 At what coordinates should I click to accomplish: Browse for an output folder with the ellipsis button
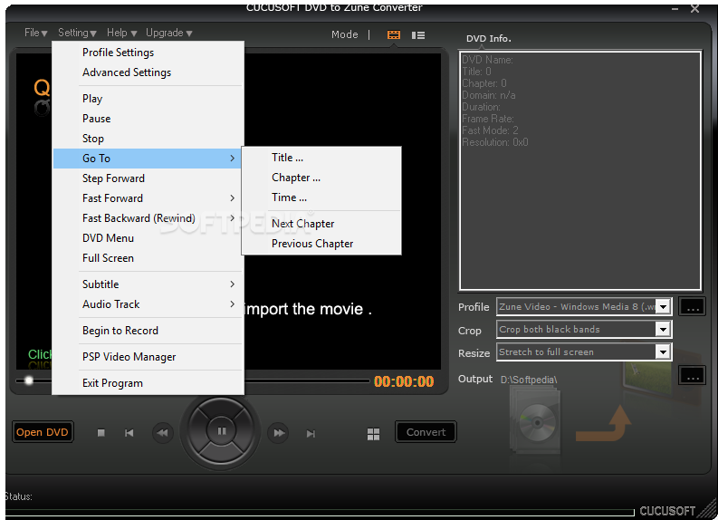tap(693, 376)
